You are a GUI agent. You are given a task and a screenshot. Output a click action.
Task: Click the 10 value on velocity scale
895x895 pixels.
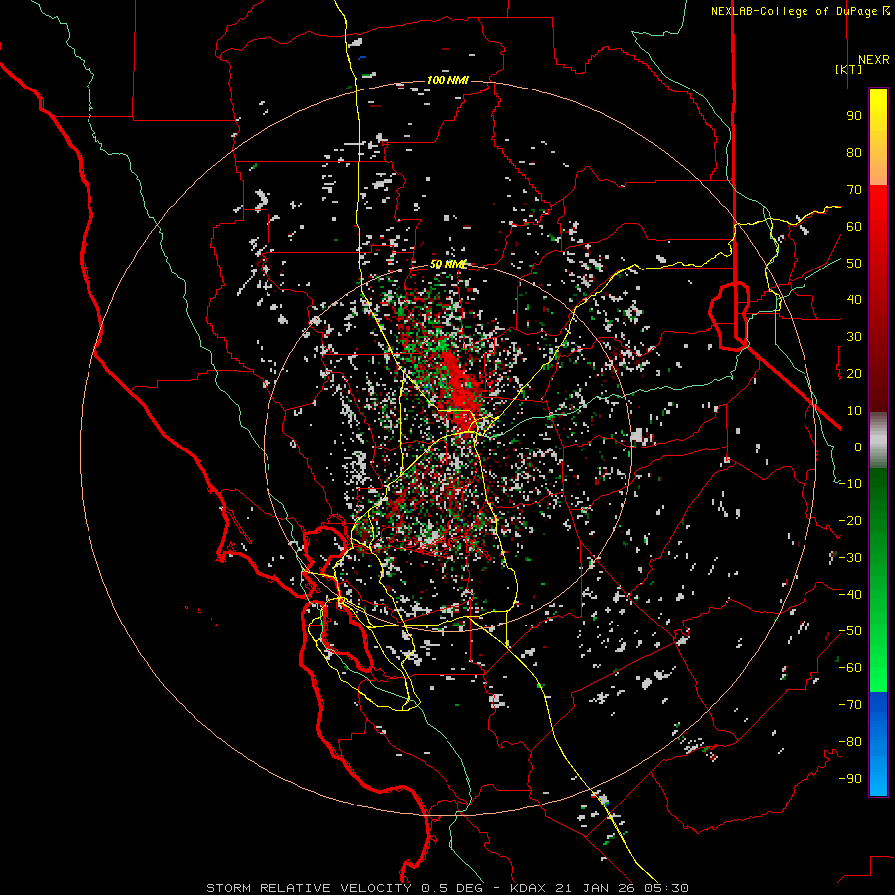click(854, 411)
